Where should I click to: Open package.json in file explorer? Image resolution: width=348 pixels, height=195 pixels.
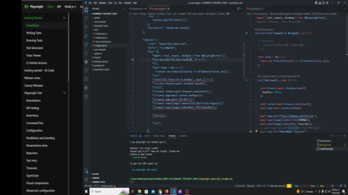tap(99, 66)
